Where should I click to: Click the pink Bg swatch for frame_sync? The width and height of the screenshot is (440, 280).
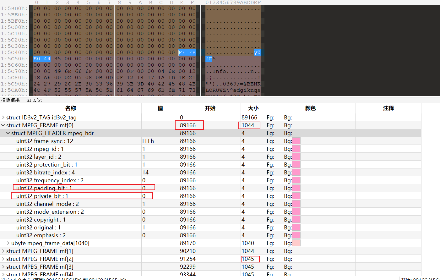(296, 141)
